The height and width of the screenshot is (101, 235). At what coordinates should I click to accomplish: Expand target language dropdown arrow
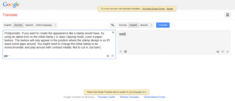(151, 25)
